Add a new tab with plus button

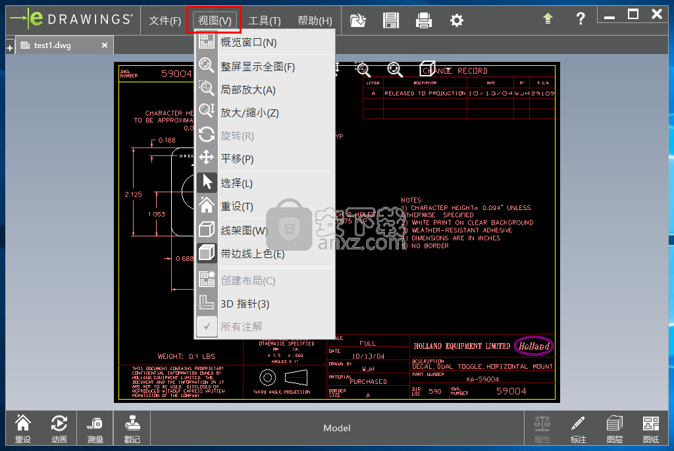click(10, 48)
